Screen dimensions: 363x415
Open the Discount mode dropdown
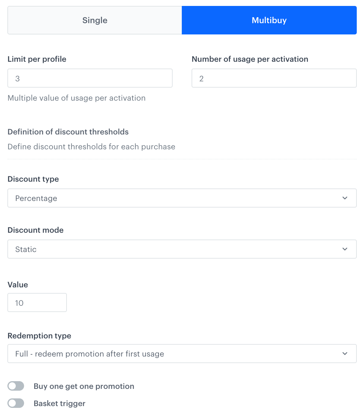pyautogui.click(x=182, y=249)
